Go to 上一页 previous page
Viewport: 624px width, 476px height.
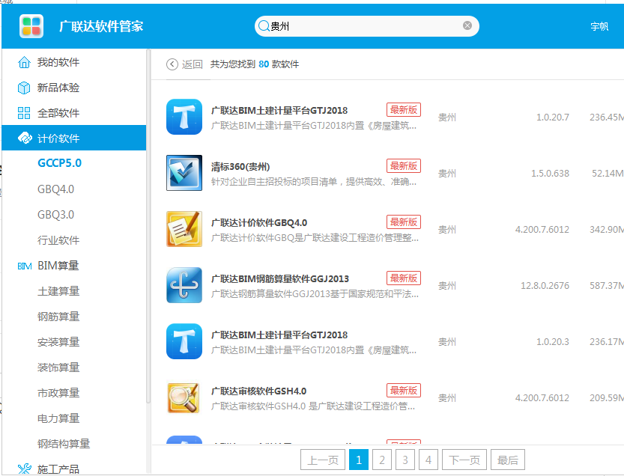point(323,460)
